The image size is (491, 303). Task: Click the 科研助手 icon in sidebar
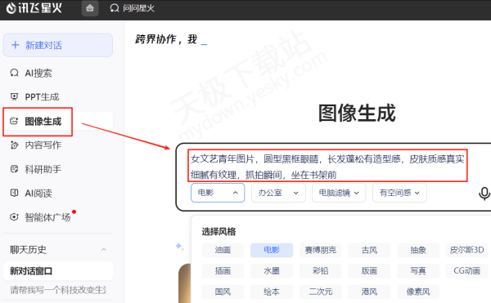click(x=14, y=169)
